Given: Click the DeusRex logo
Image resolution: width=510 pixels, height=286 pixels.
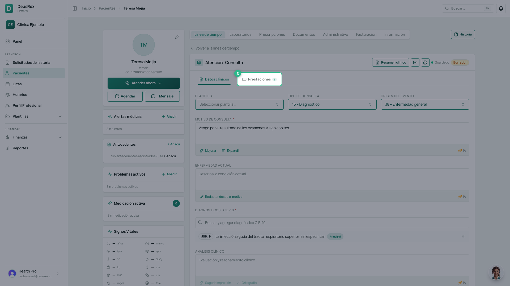Looking at the screenshot, I should 9,8.
